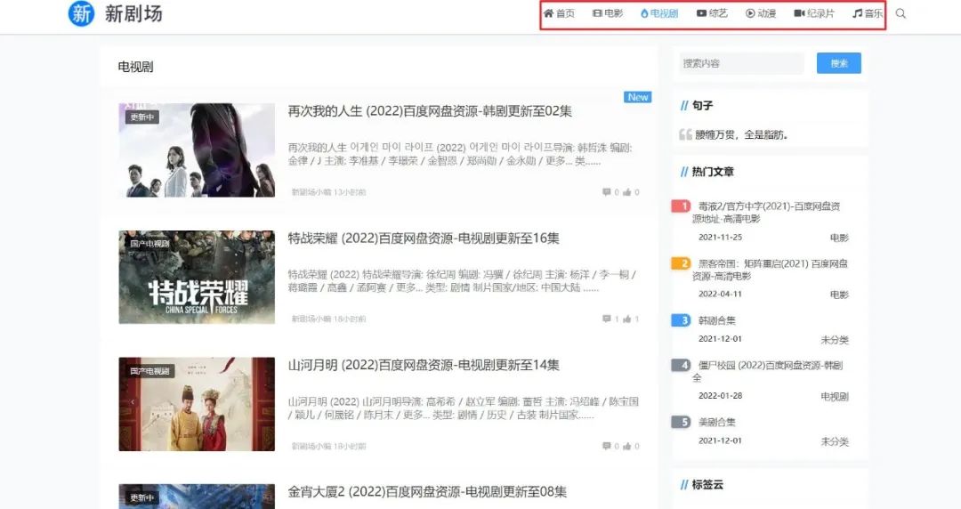Open the search magnifier icon in header
The width and height of the screenshot is (961, 509).
tap(900, 13)
